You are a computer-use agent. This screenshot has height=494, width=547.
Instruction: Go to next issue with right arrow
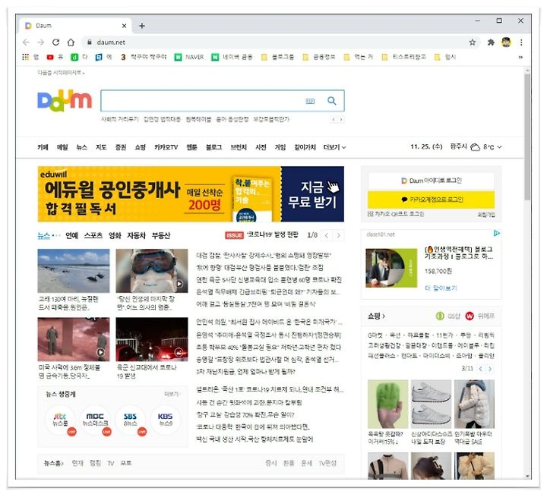click(x=338, y=235)
